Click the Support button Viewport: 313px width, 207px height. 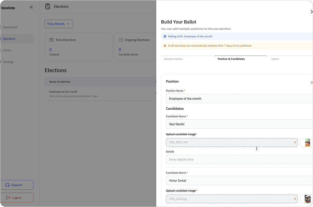pos(17,185)
